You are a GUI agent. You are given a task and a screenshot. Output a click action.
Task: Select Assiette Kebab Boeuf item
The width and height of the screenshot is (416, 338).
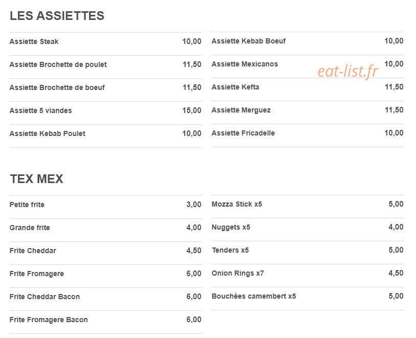[x=308, y=41]
